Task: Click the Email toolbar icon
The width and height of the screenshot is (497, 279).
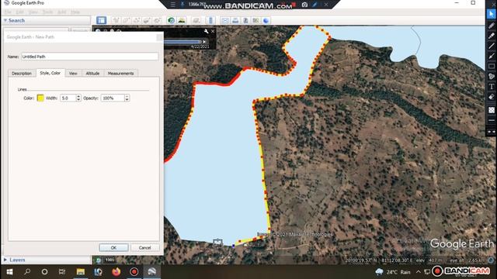Action: point(225,21)
